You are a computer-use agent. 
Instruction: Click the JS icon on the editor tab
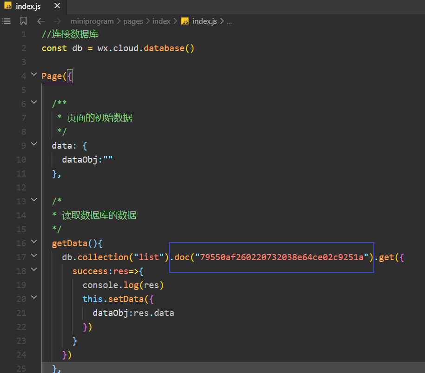click(x=8, y=6)
